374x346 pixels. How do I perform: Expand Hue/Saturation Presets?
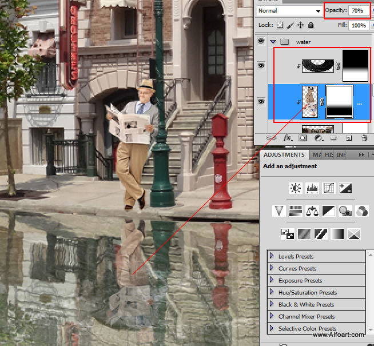272,292
